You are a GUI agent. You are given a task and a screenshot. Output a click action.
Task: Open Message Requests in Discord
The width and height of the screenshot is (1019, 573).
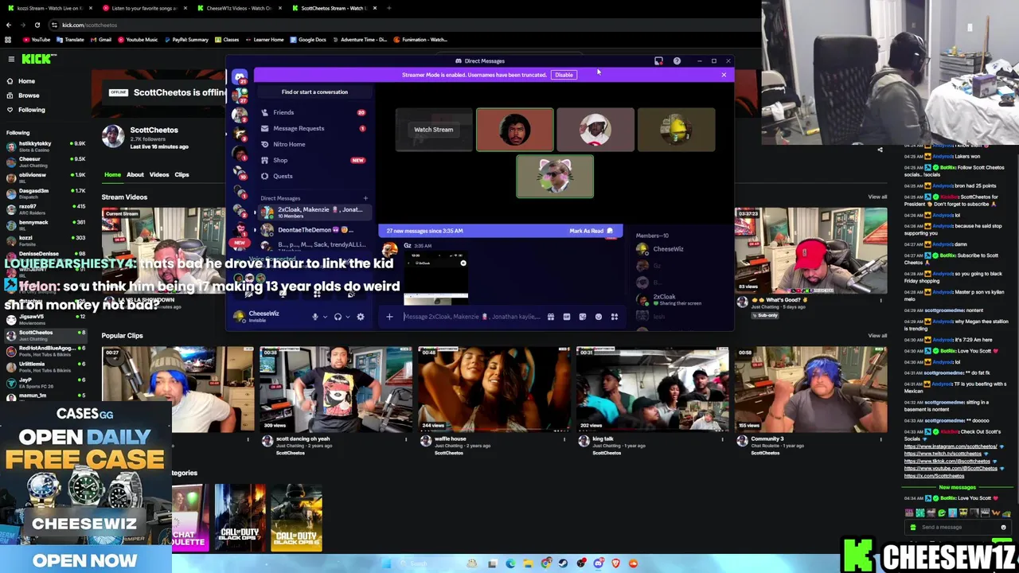pyautogui.click(x=314, y=128)
